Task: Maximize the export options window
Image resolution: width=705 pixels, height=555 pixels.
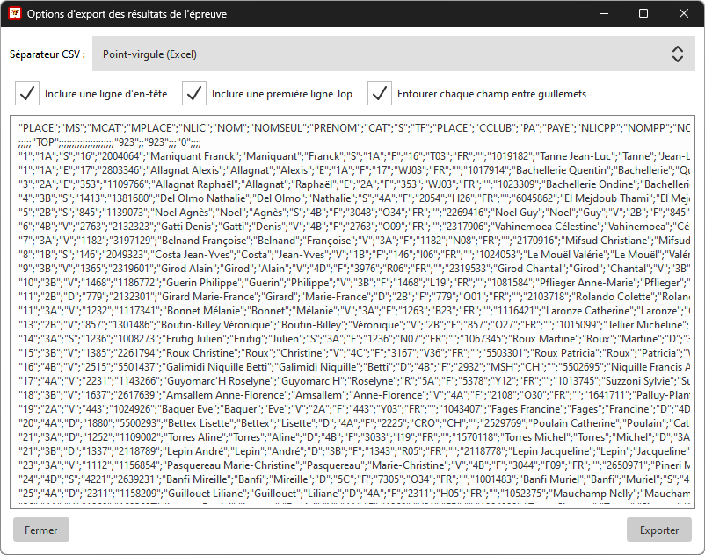Action: 643,14
